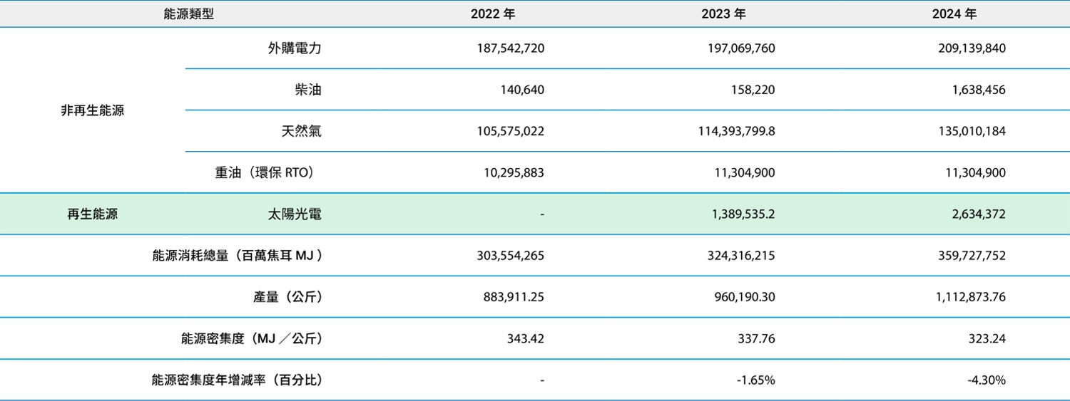
Task: Click the 外購電力 row label
Action: [x=295, y=48]
